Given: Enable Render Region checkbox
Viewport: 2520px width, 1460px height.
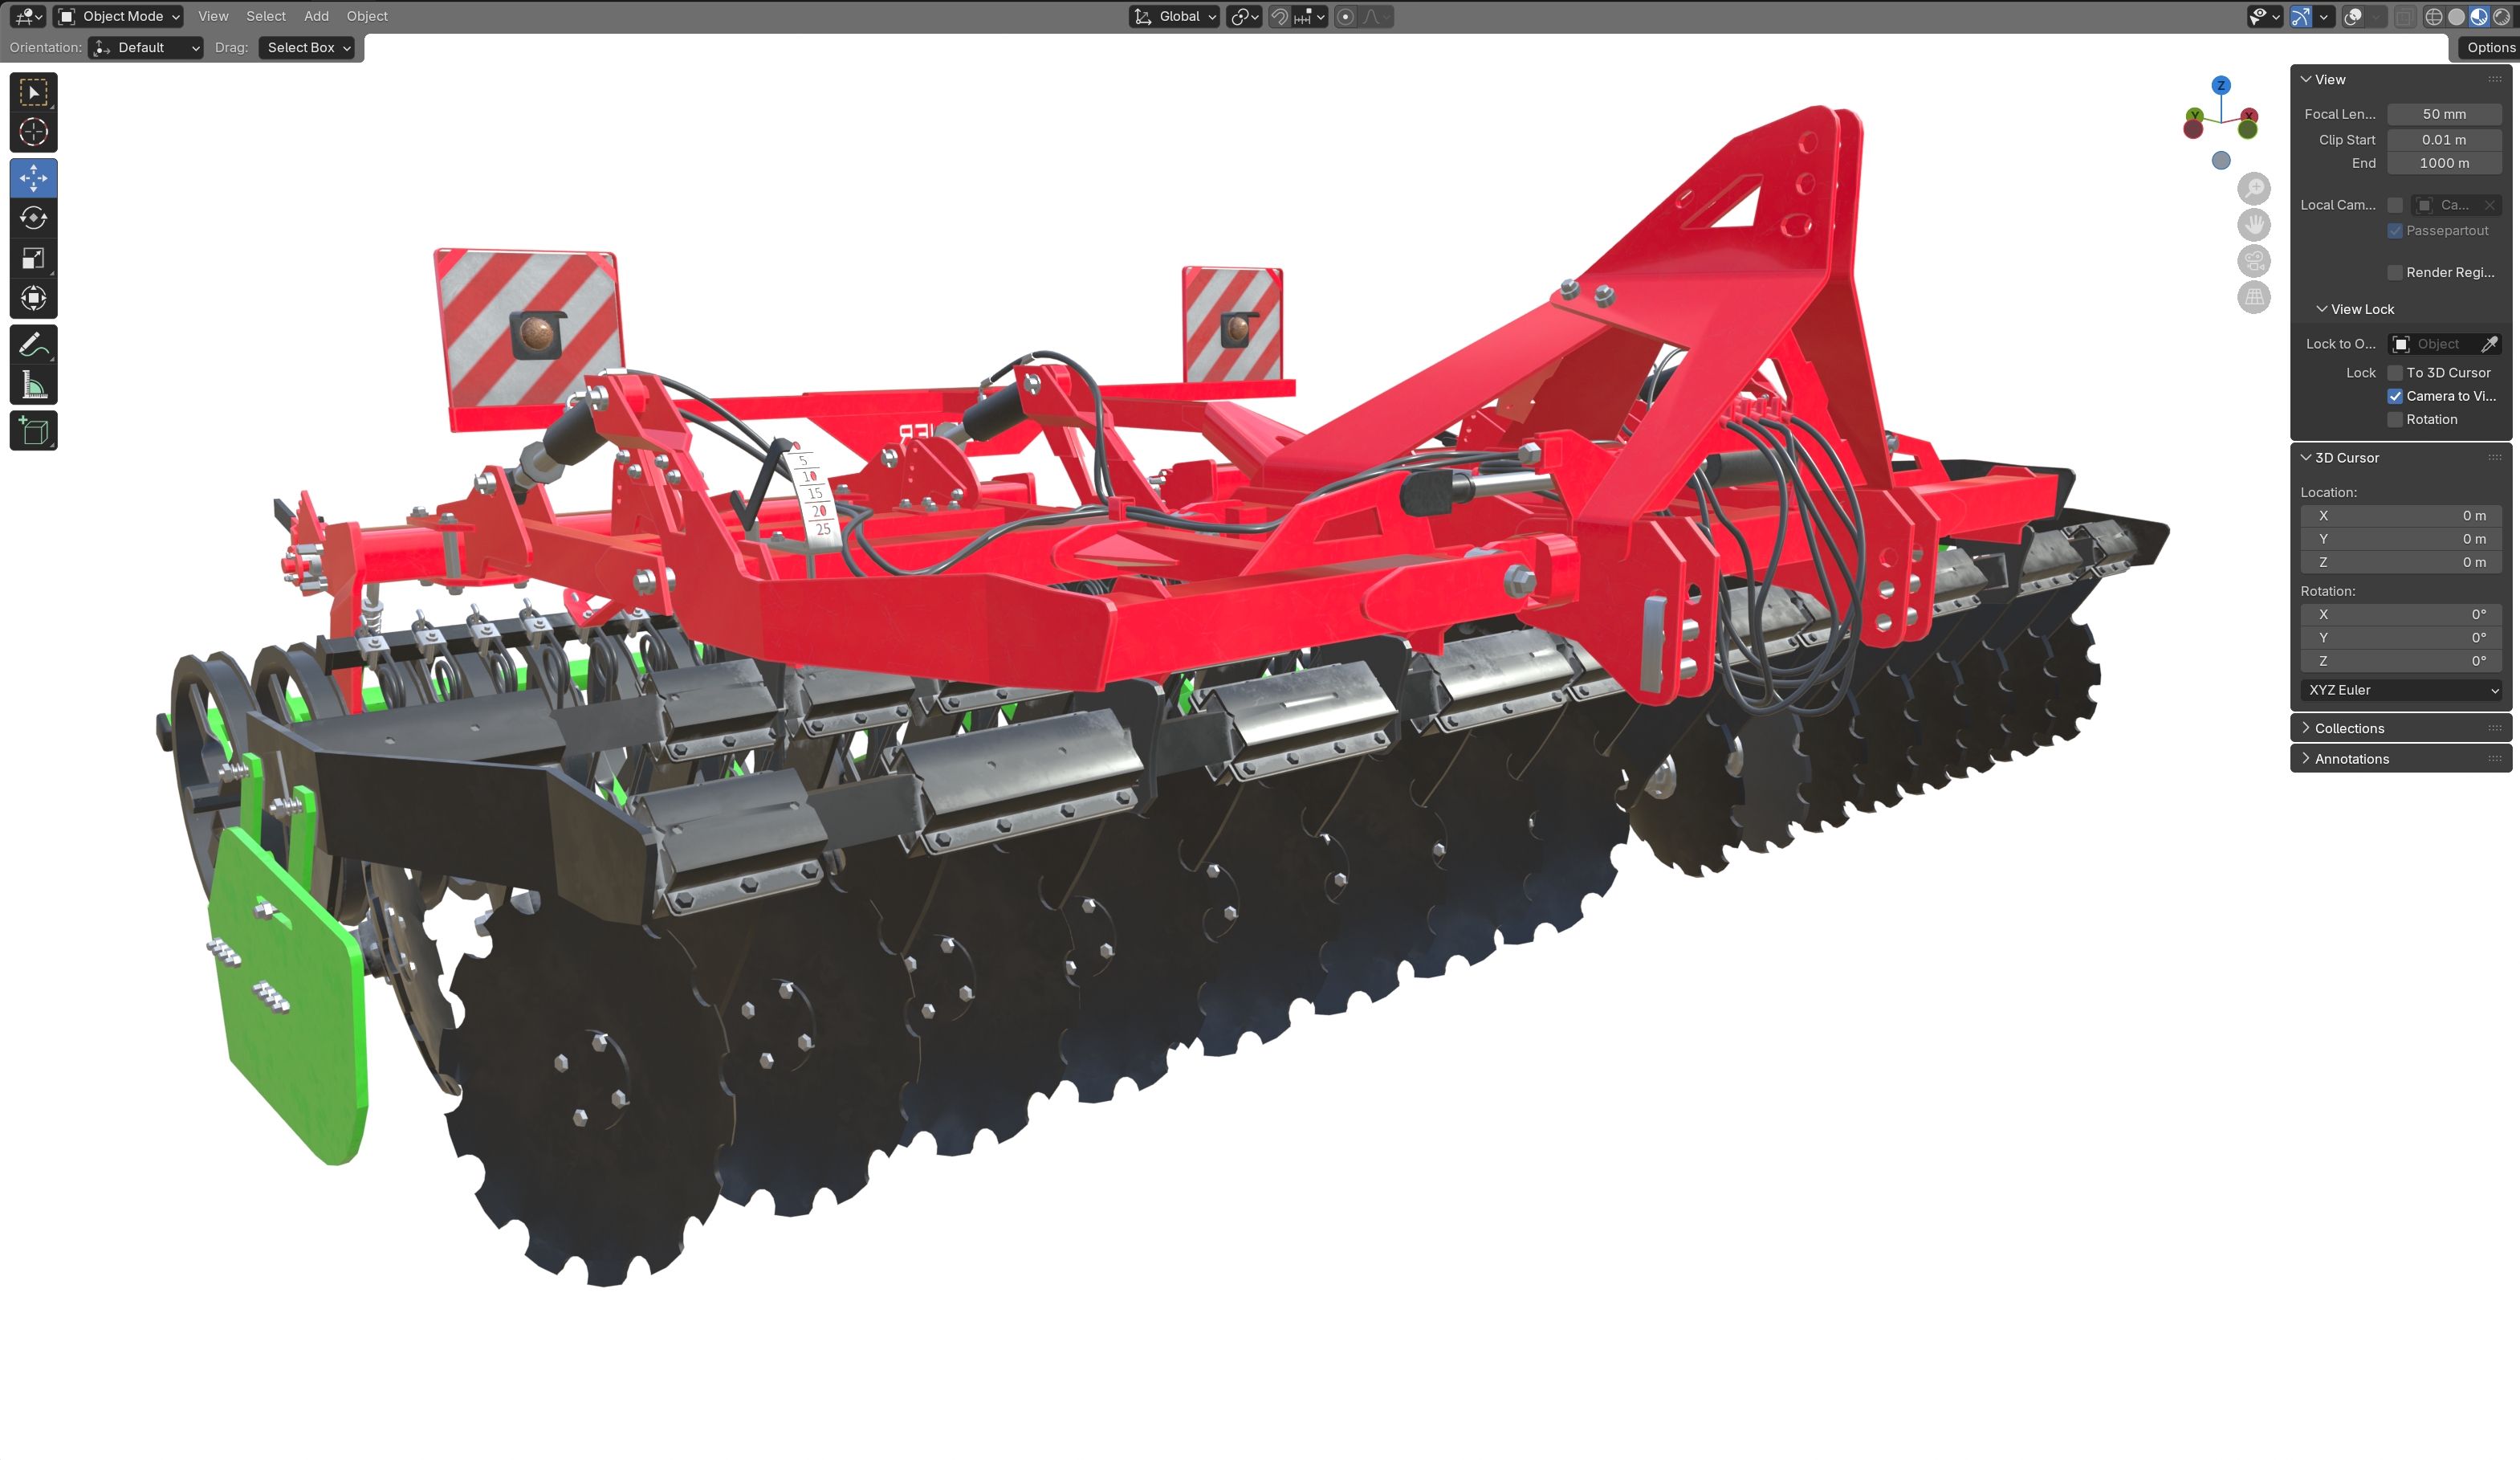Looking at the screenshot, I should [2394, 272].
